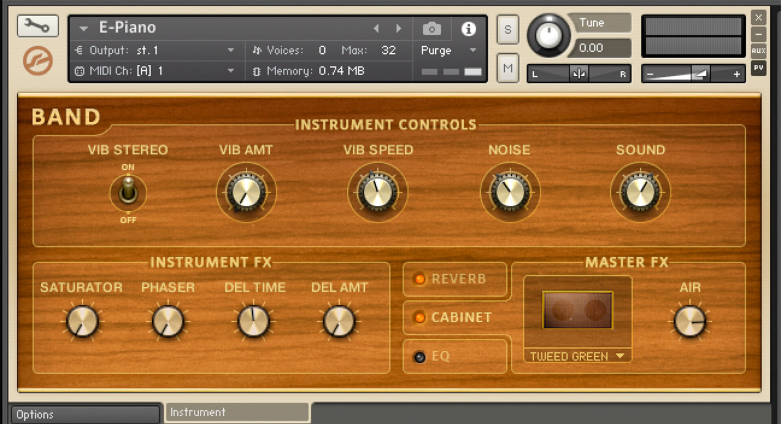The image size is (781, 424).
Task: Click the PV performance view icon
Action: click(x=758, y=68)
